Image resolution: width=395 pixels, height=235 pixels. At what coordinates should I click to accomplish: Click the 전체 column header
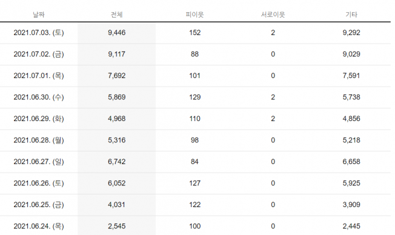coord(117,15)
